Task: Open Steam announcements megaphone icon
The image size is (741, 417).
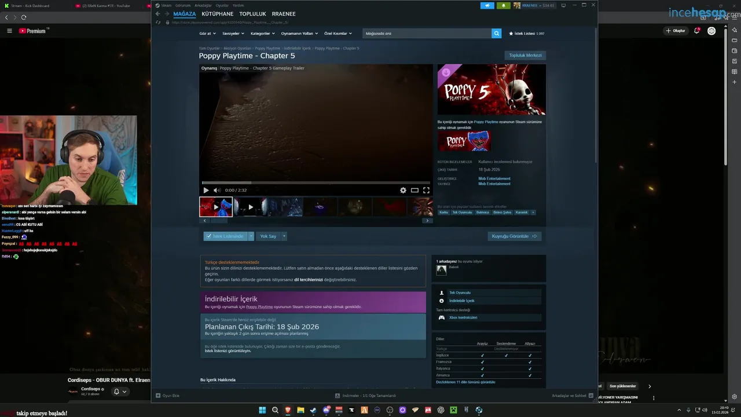Action: click(487, 5)
